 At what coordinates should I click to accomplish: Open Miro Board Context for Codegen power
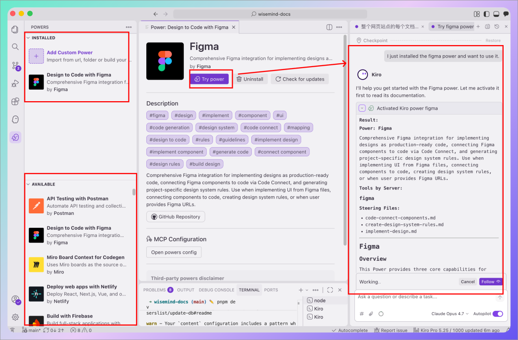point(81,265)
